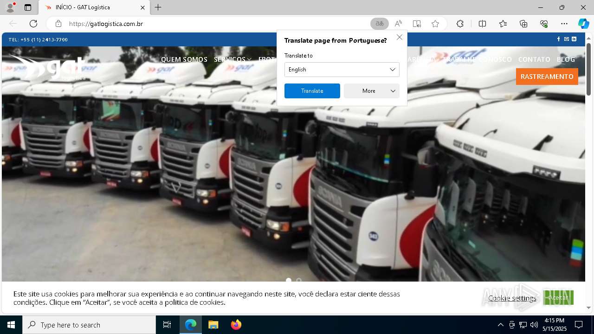Open QUEM SOMOS menu item
Image resolution: width=594 pixels, height=334 pixels.
pos(184,59)
